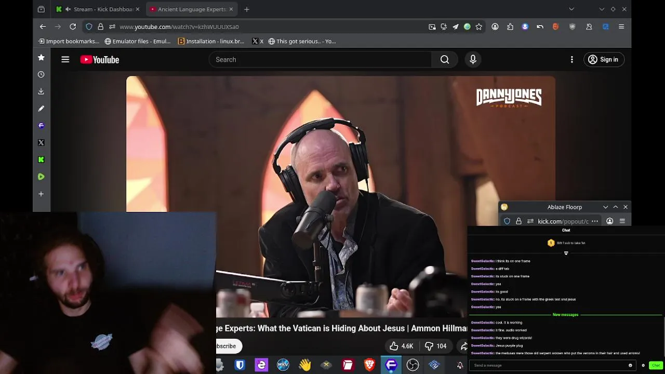Jump to New messages divider in chat
Screen dimensions: 665x374
click(x=565, y=315)
